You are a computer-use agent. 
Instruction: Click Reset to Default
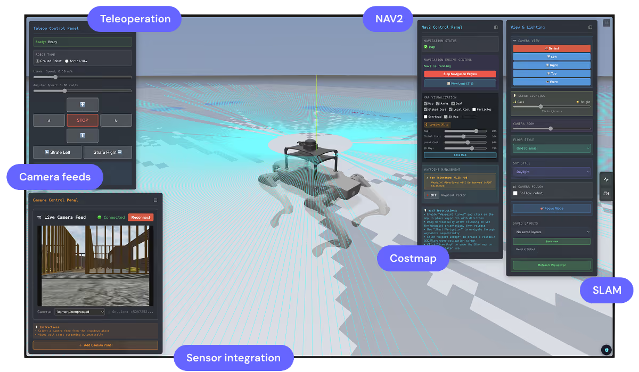[x=526, y=249]
